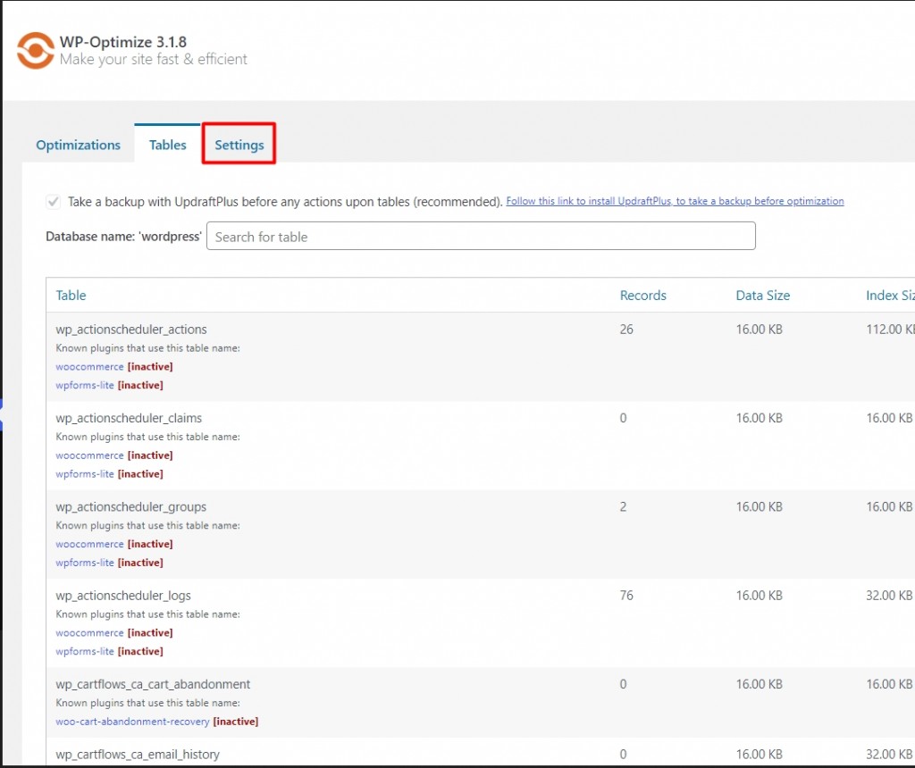Follow the link to install UpdraftPlus
The image size is (915, 768).
(675, 201)
